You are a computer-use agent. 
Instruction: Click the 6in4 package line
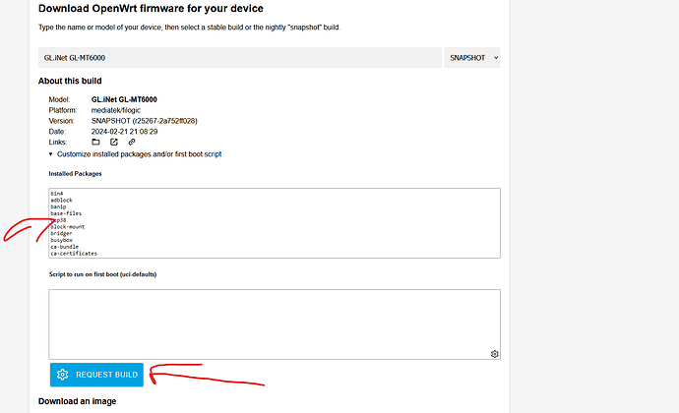tap(57, 194)
